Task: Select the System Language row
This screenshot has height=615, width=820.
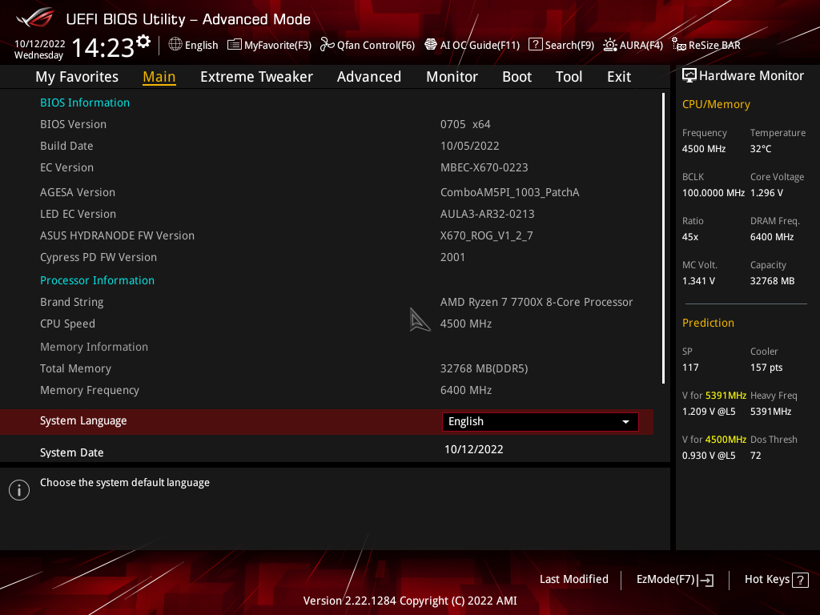Action: click(x=327, y=421)
